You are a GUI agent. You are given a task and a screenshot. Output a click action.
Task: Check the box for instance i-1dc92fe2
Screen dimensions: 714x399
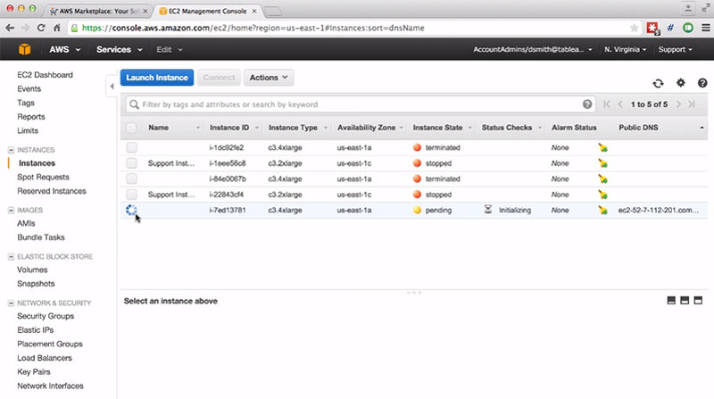click(132, 147)
